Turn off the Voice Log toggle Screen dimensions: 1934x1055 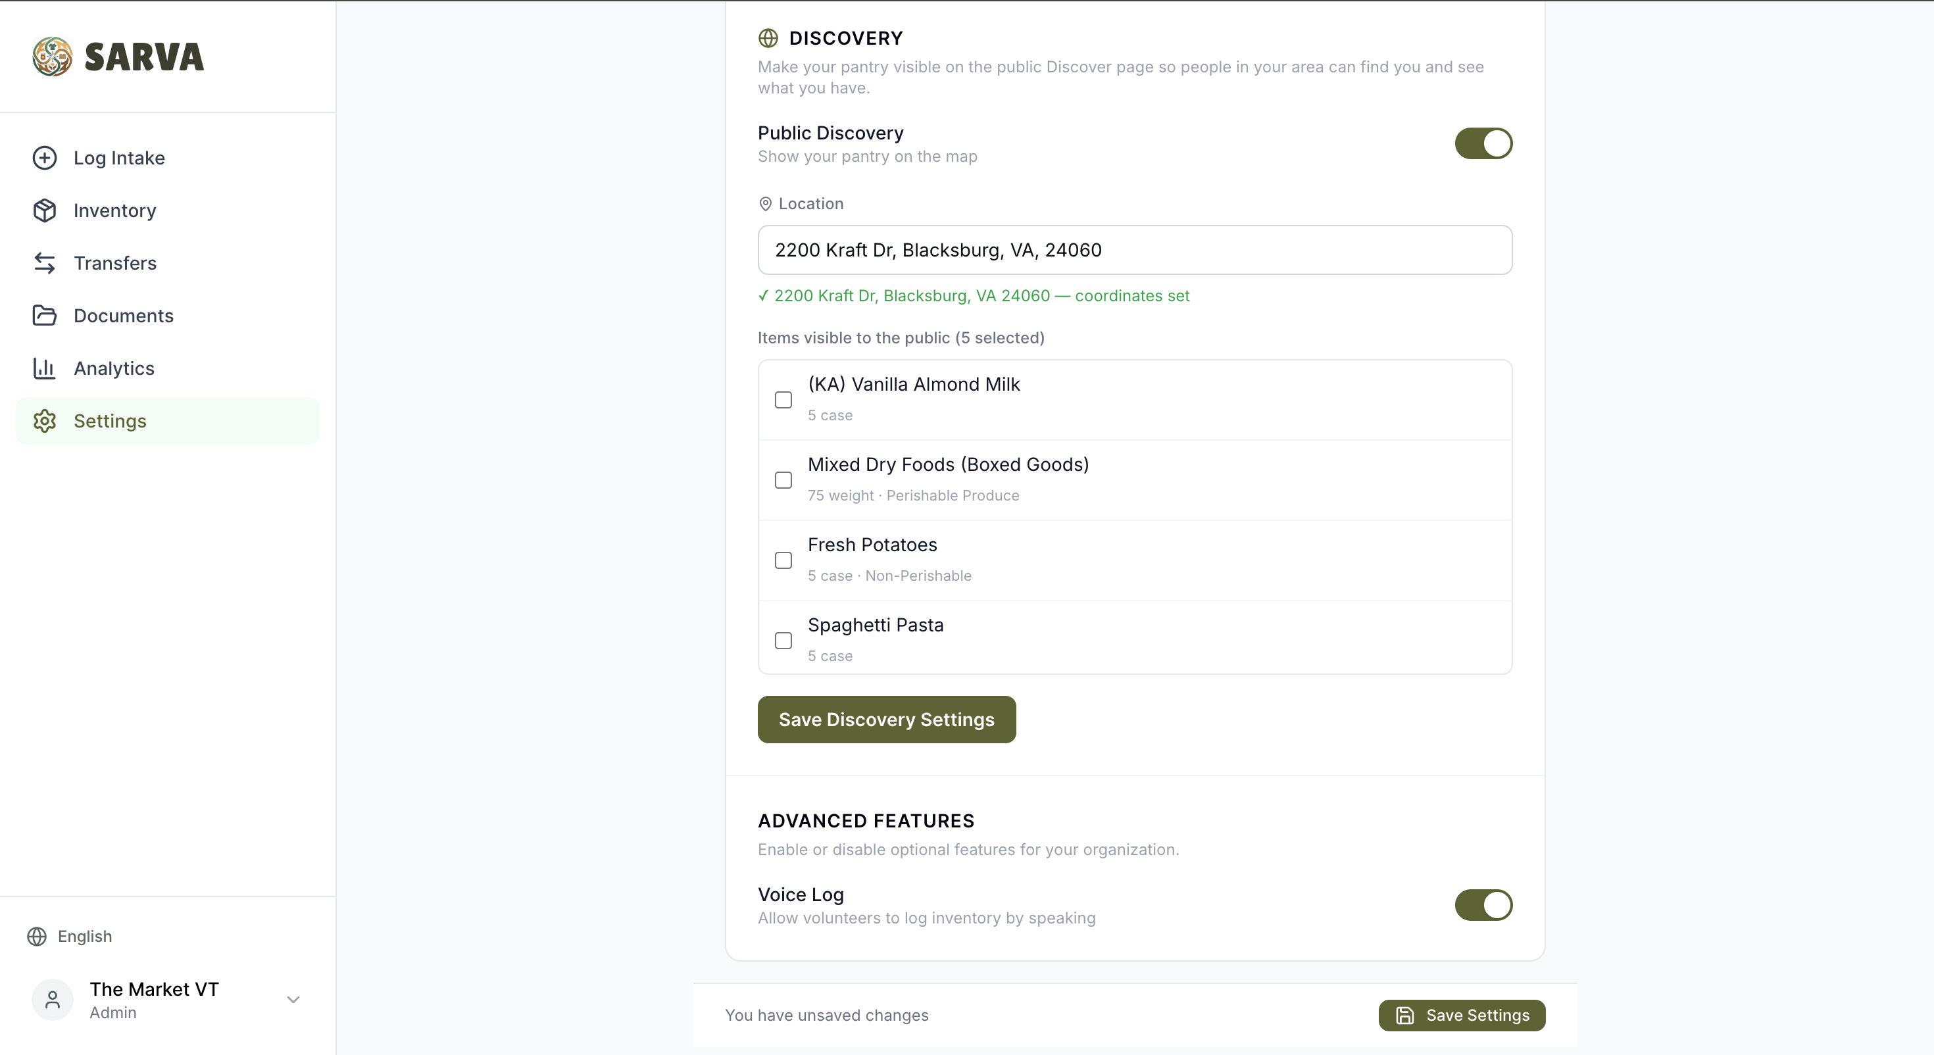coord(1483,905)
